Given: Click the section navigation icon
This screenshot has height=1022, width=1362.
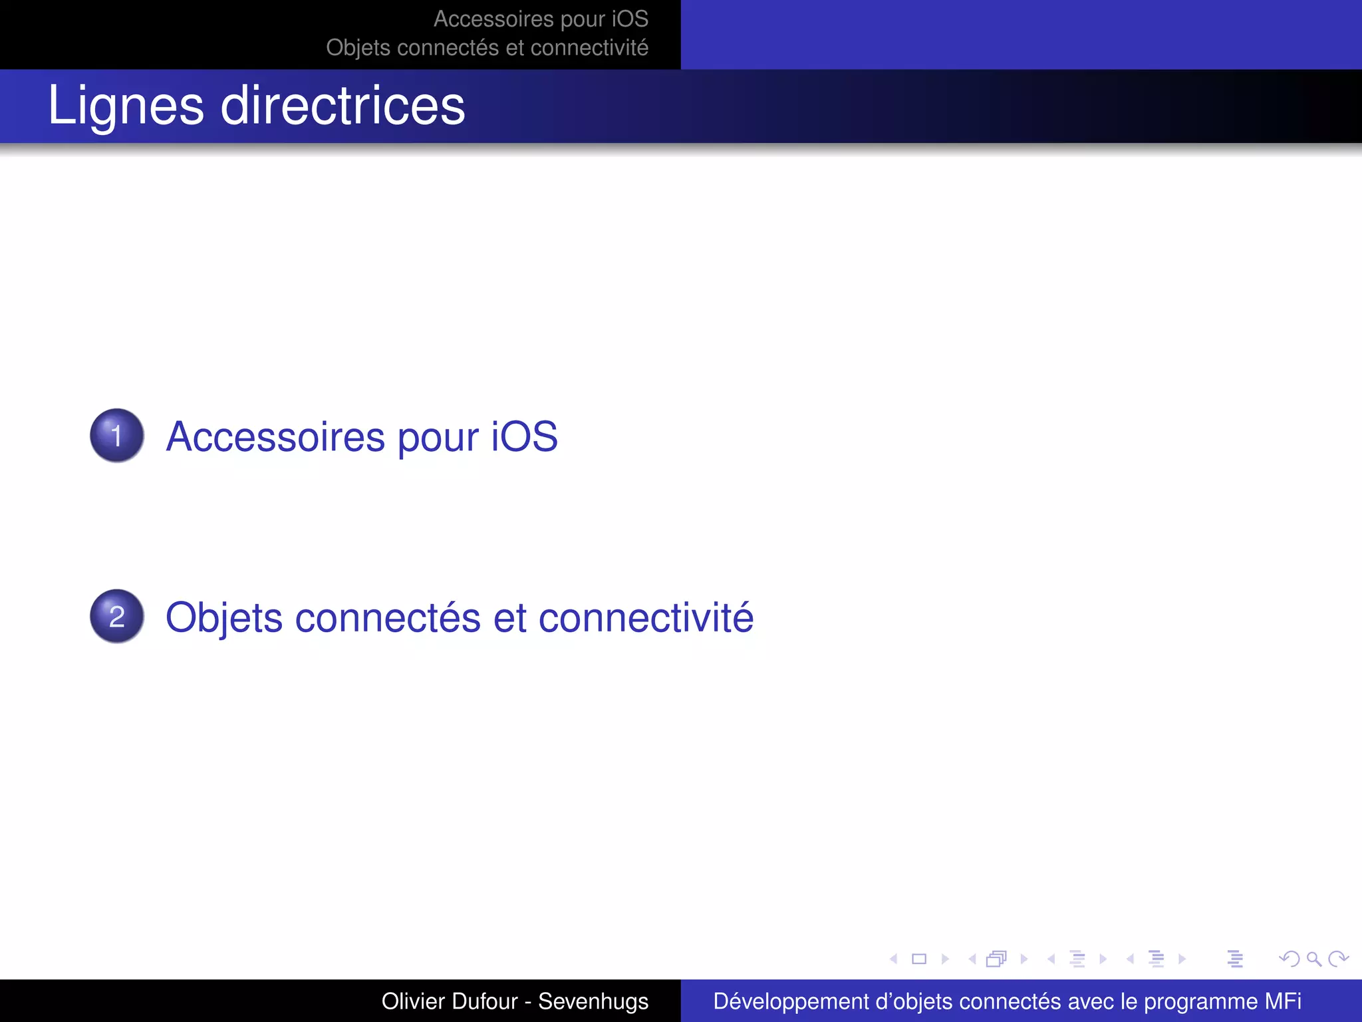Looking at the screenshot, I should tap(1157, 959).
